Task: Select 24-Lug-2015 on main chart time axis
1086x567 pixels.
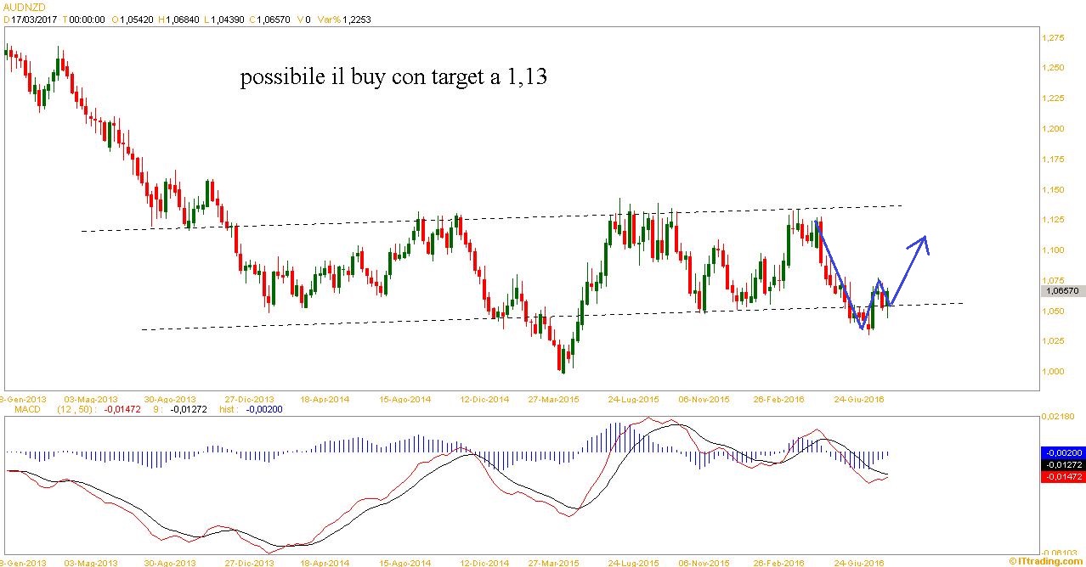Action: coord(633,399)
